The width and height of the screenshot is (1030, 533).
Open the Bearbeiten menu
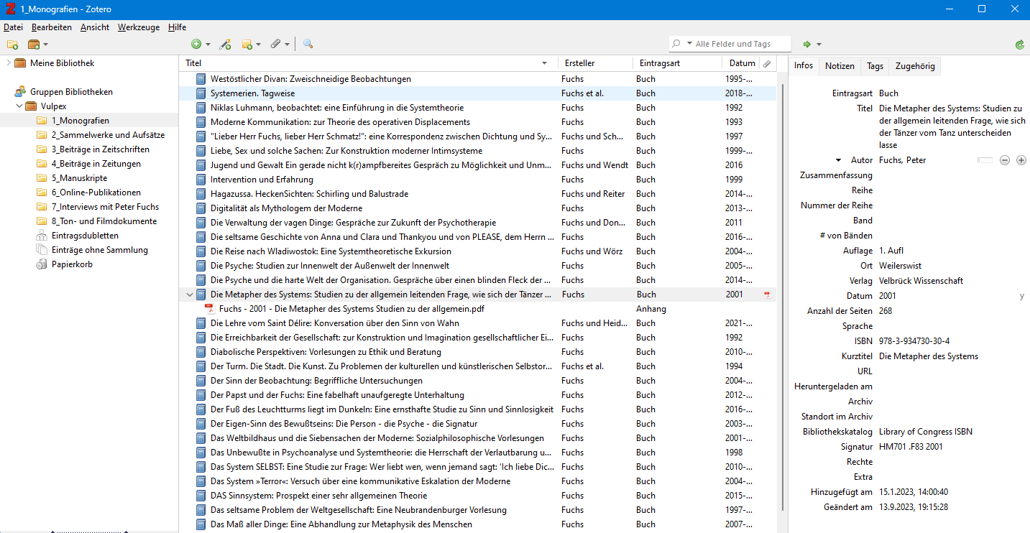tap(52, 27)
